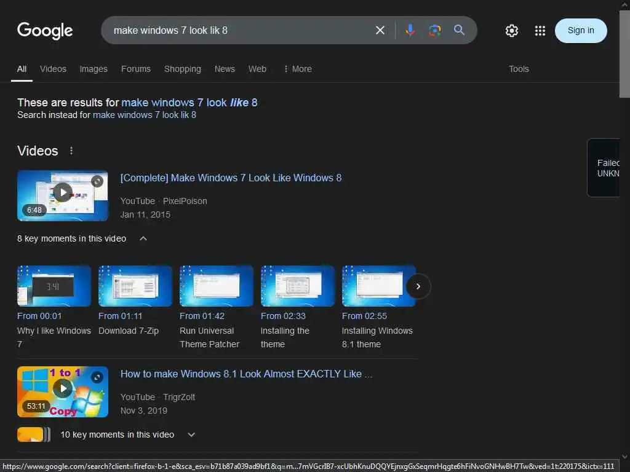630x472 pixels.
Task: Click the preview icon on PixelPoison thumbnail
Action: pos(97,181)
